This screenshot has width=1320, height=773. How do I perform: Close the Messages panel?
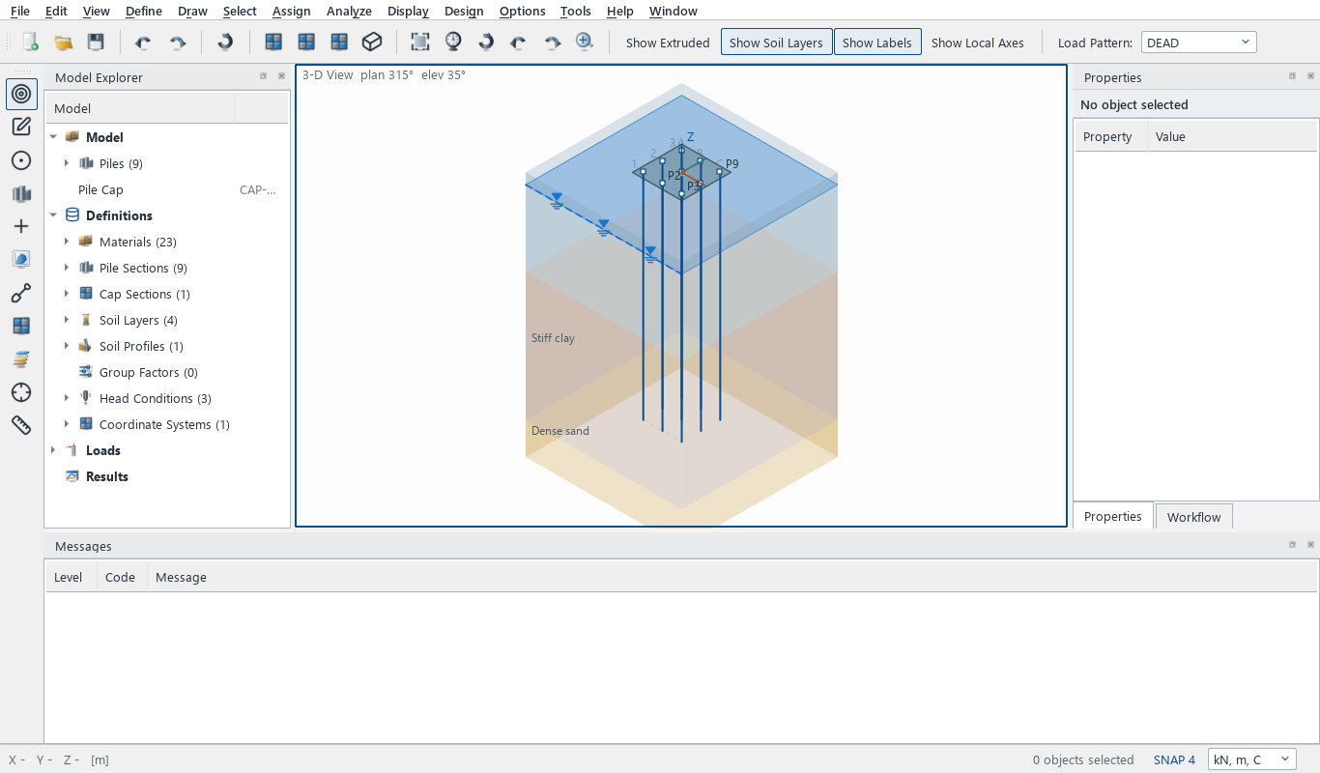coord(1310,545)
